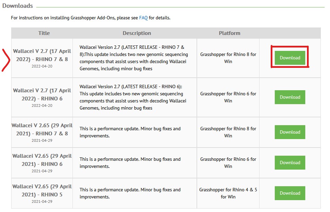Click the Platform column header
Screen dimensions: 330x212
point(229,33)
